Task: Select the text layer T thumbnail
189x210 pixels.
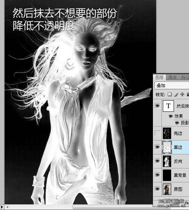Action: tap(168, 106)
